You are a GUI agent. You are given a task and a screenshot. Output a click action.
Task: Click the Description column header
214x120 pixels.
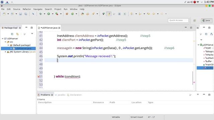(x=45, y=102)
